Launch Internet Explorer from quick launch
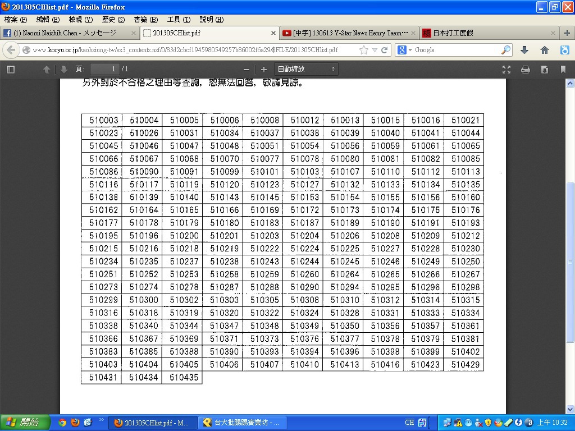Image resolution: width=575 pixels, height=431 pixels. [x=88, y=423]
